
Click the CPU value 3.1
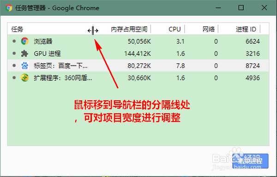click(x=180, y=42)
